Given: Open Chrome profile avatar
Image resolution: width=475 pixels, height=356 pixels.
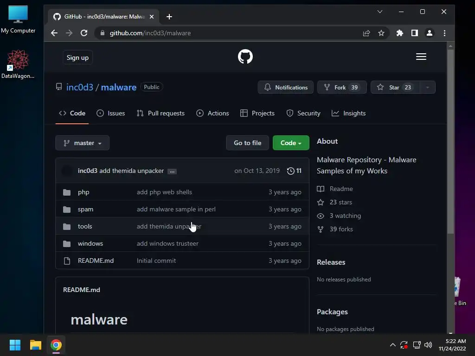Looking at the screenshot, I should coord(430,33).
